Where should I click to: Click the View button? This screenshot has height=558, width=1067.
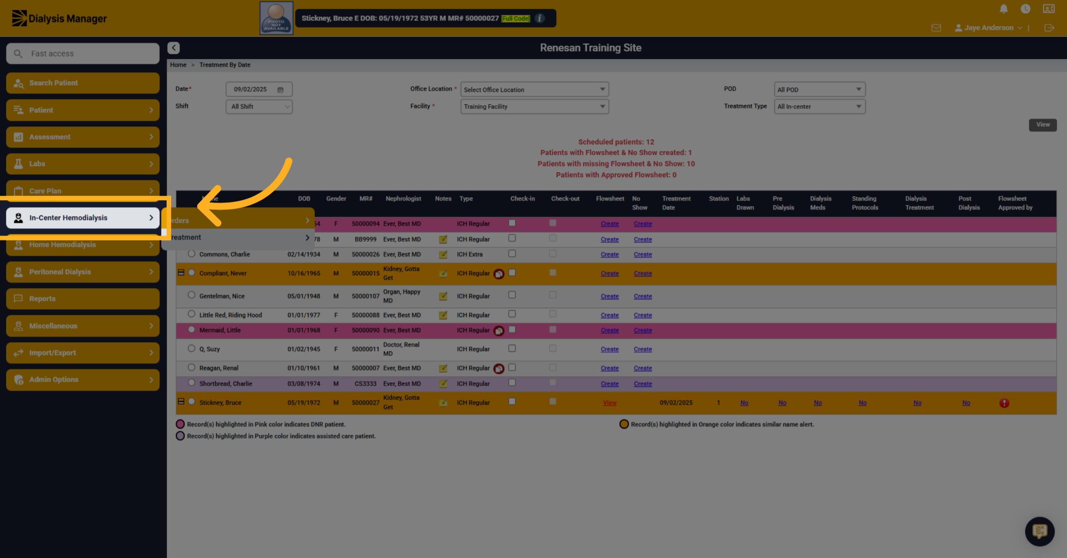point(1043,125)
